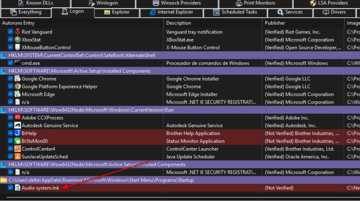This screenshot has height=201, width=360.
Task: Click the BrHelp blue icon
Action: click(18, 133)
